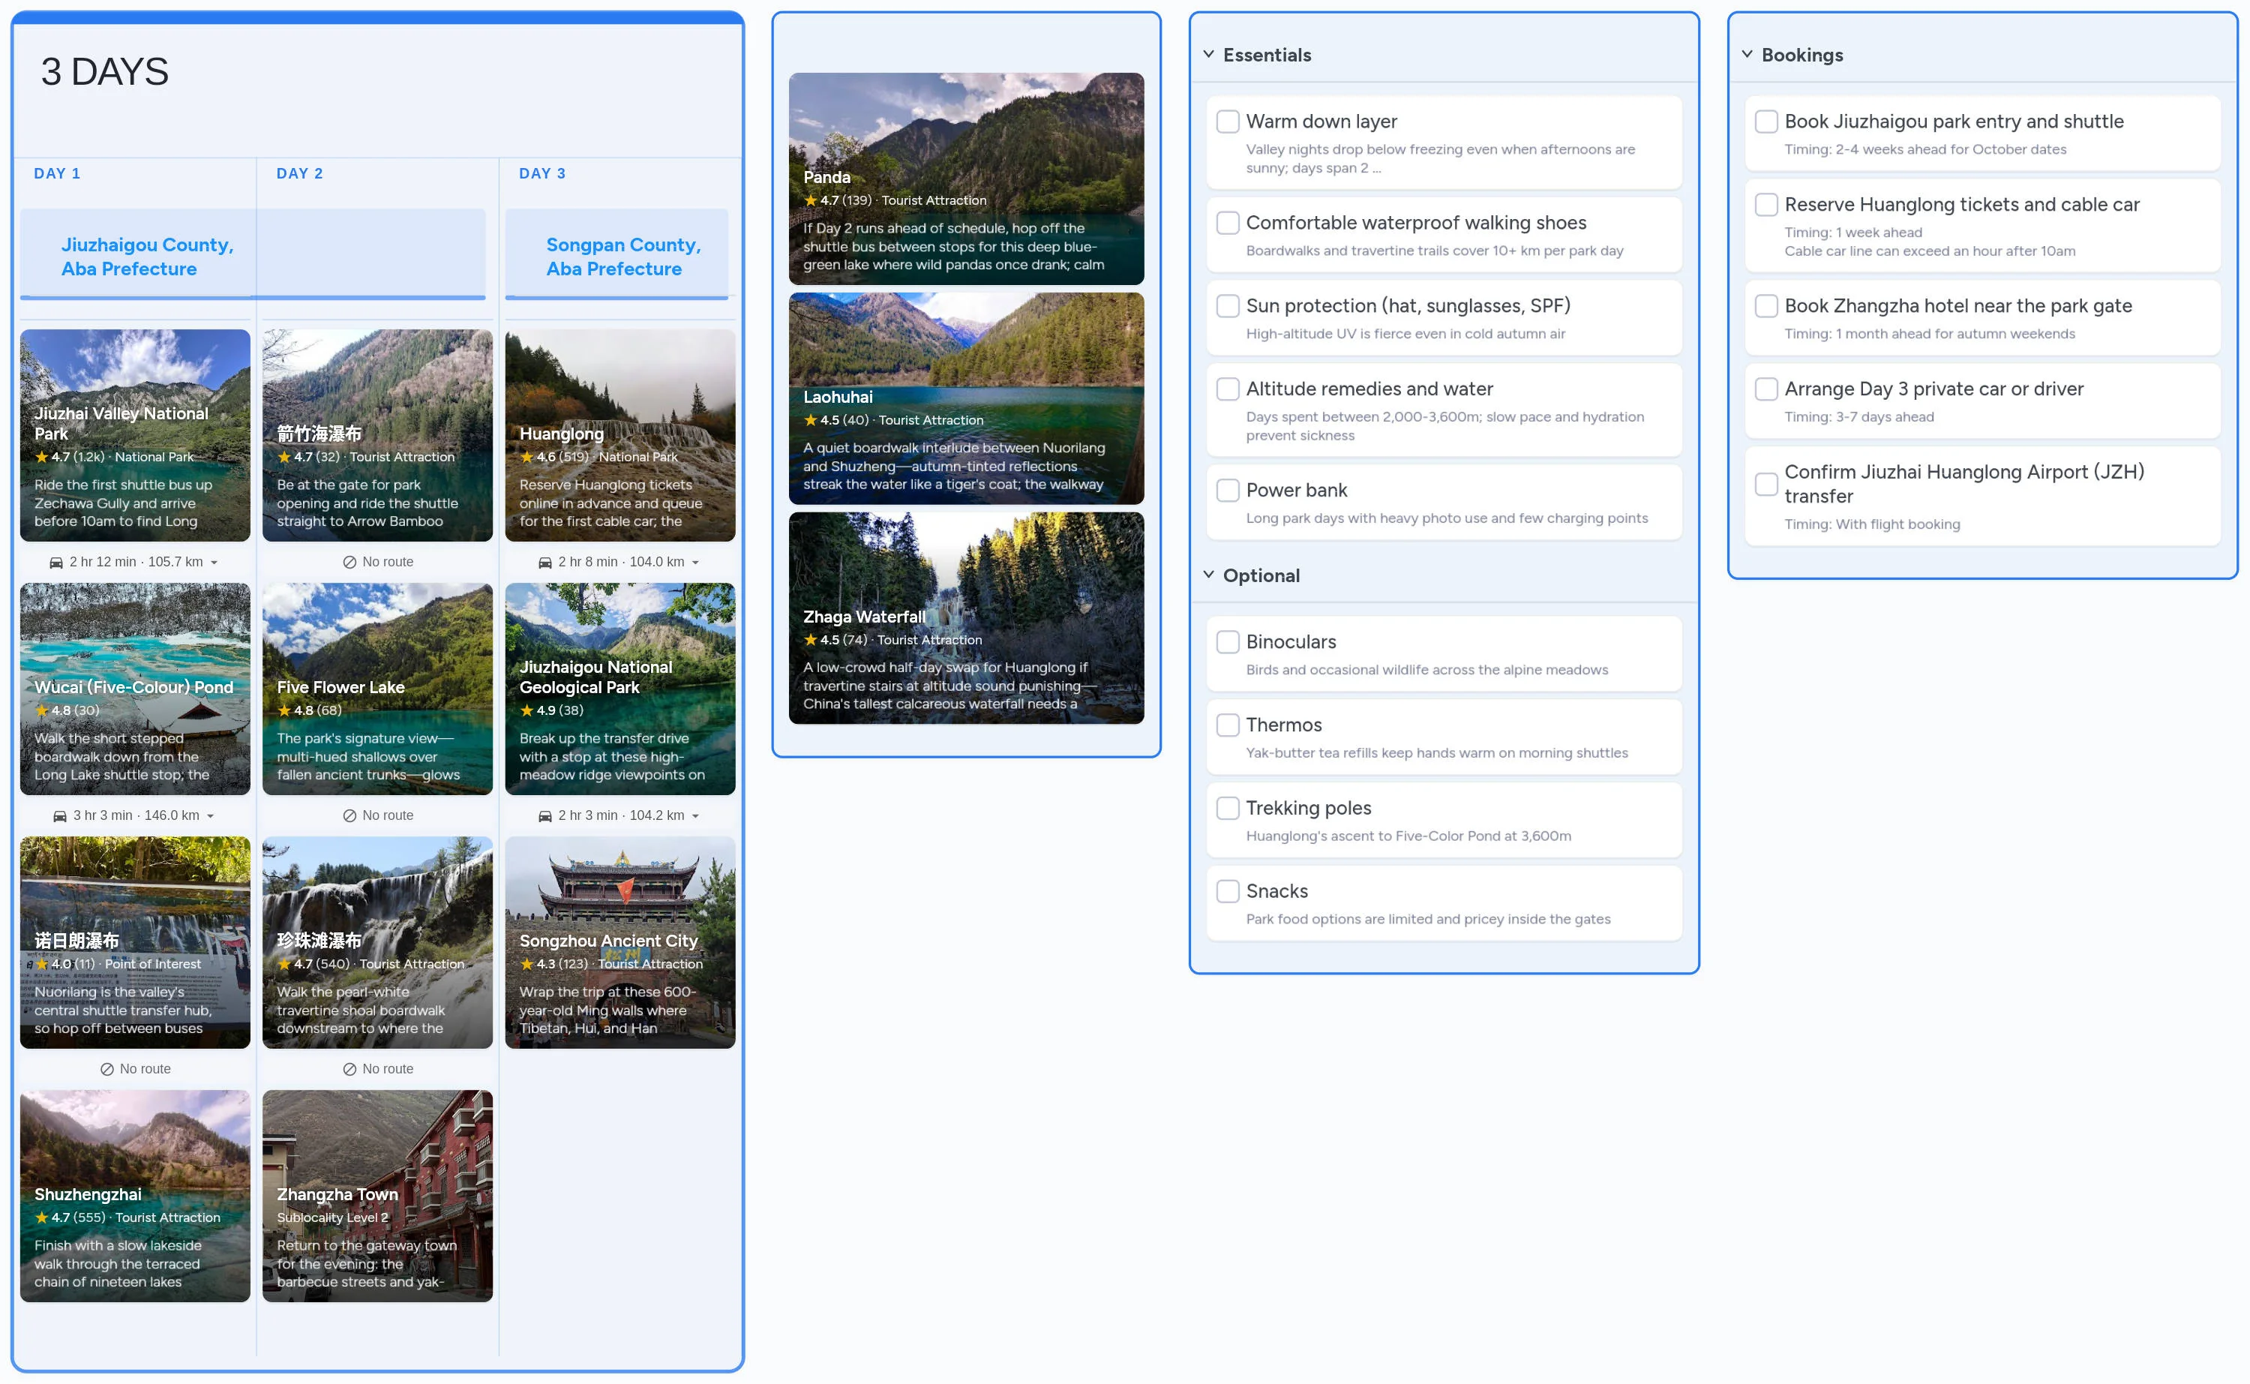
Task: Check the Power bank item
Action: click(1228, 491)
